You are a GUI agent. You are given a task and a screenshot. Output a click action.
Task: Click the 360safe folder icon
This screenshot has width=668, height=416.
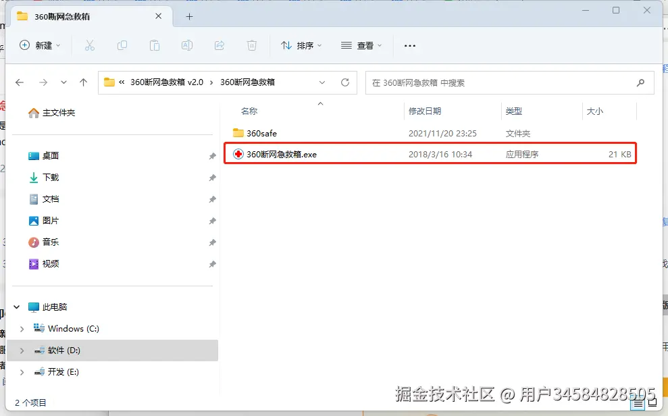238,133
